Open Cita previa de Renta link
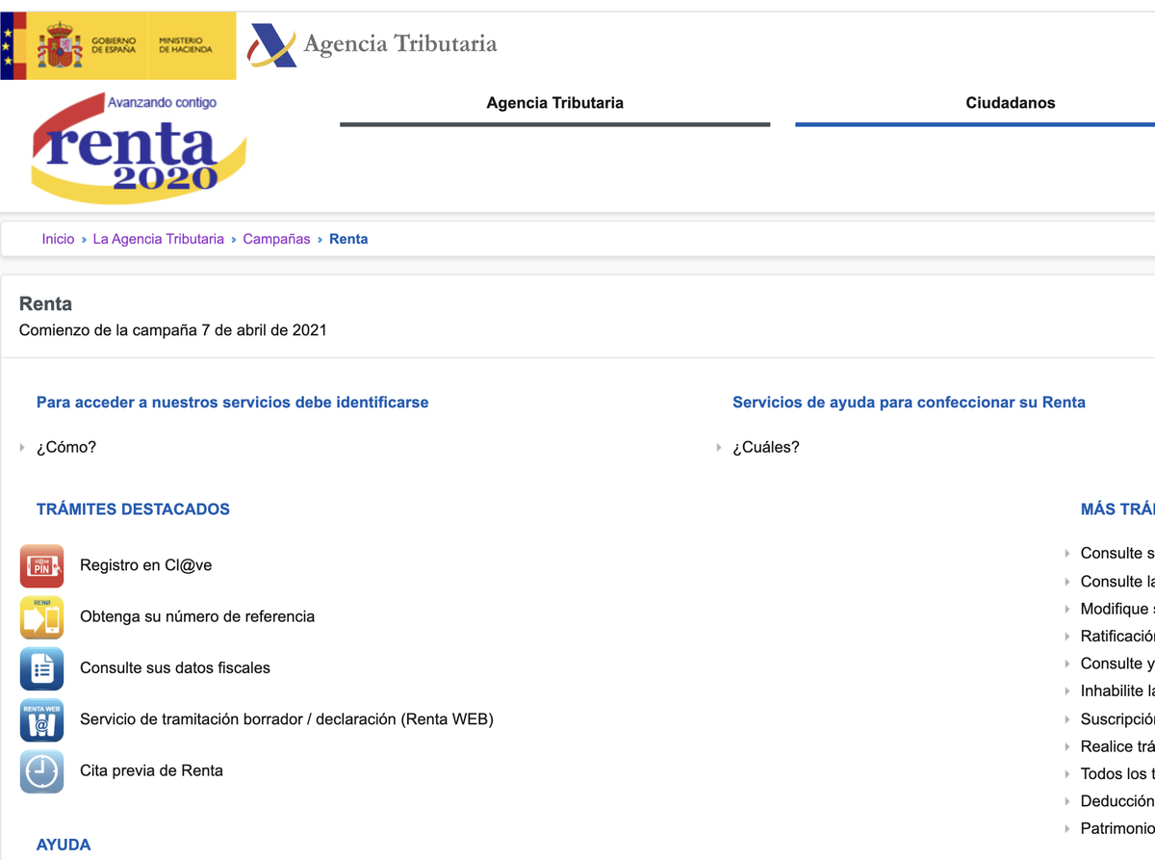The width and height of the screenshot is (1155, 860). pyautogui.click(x=151, y=770)
